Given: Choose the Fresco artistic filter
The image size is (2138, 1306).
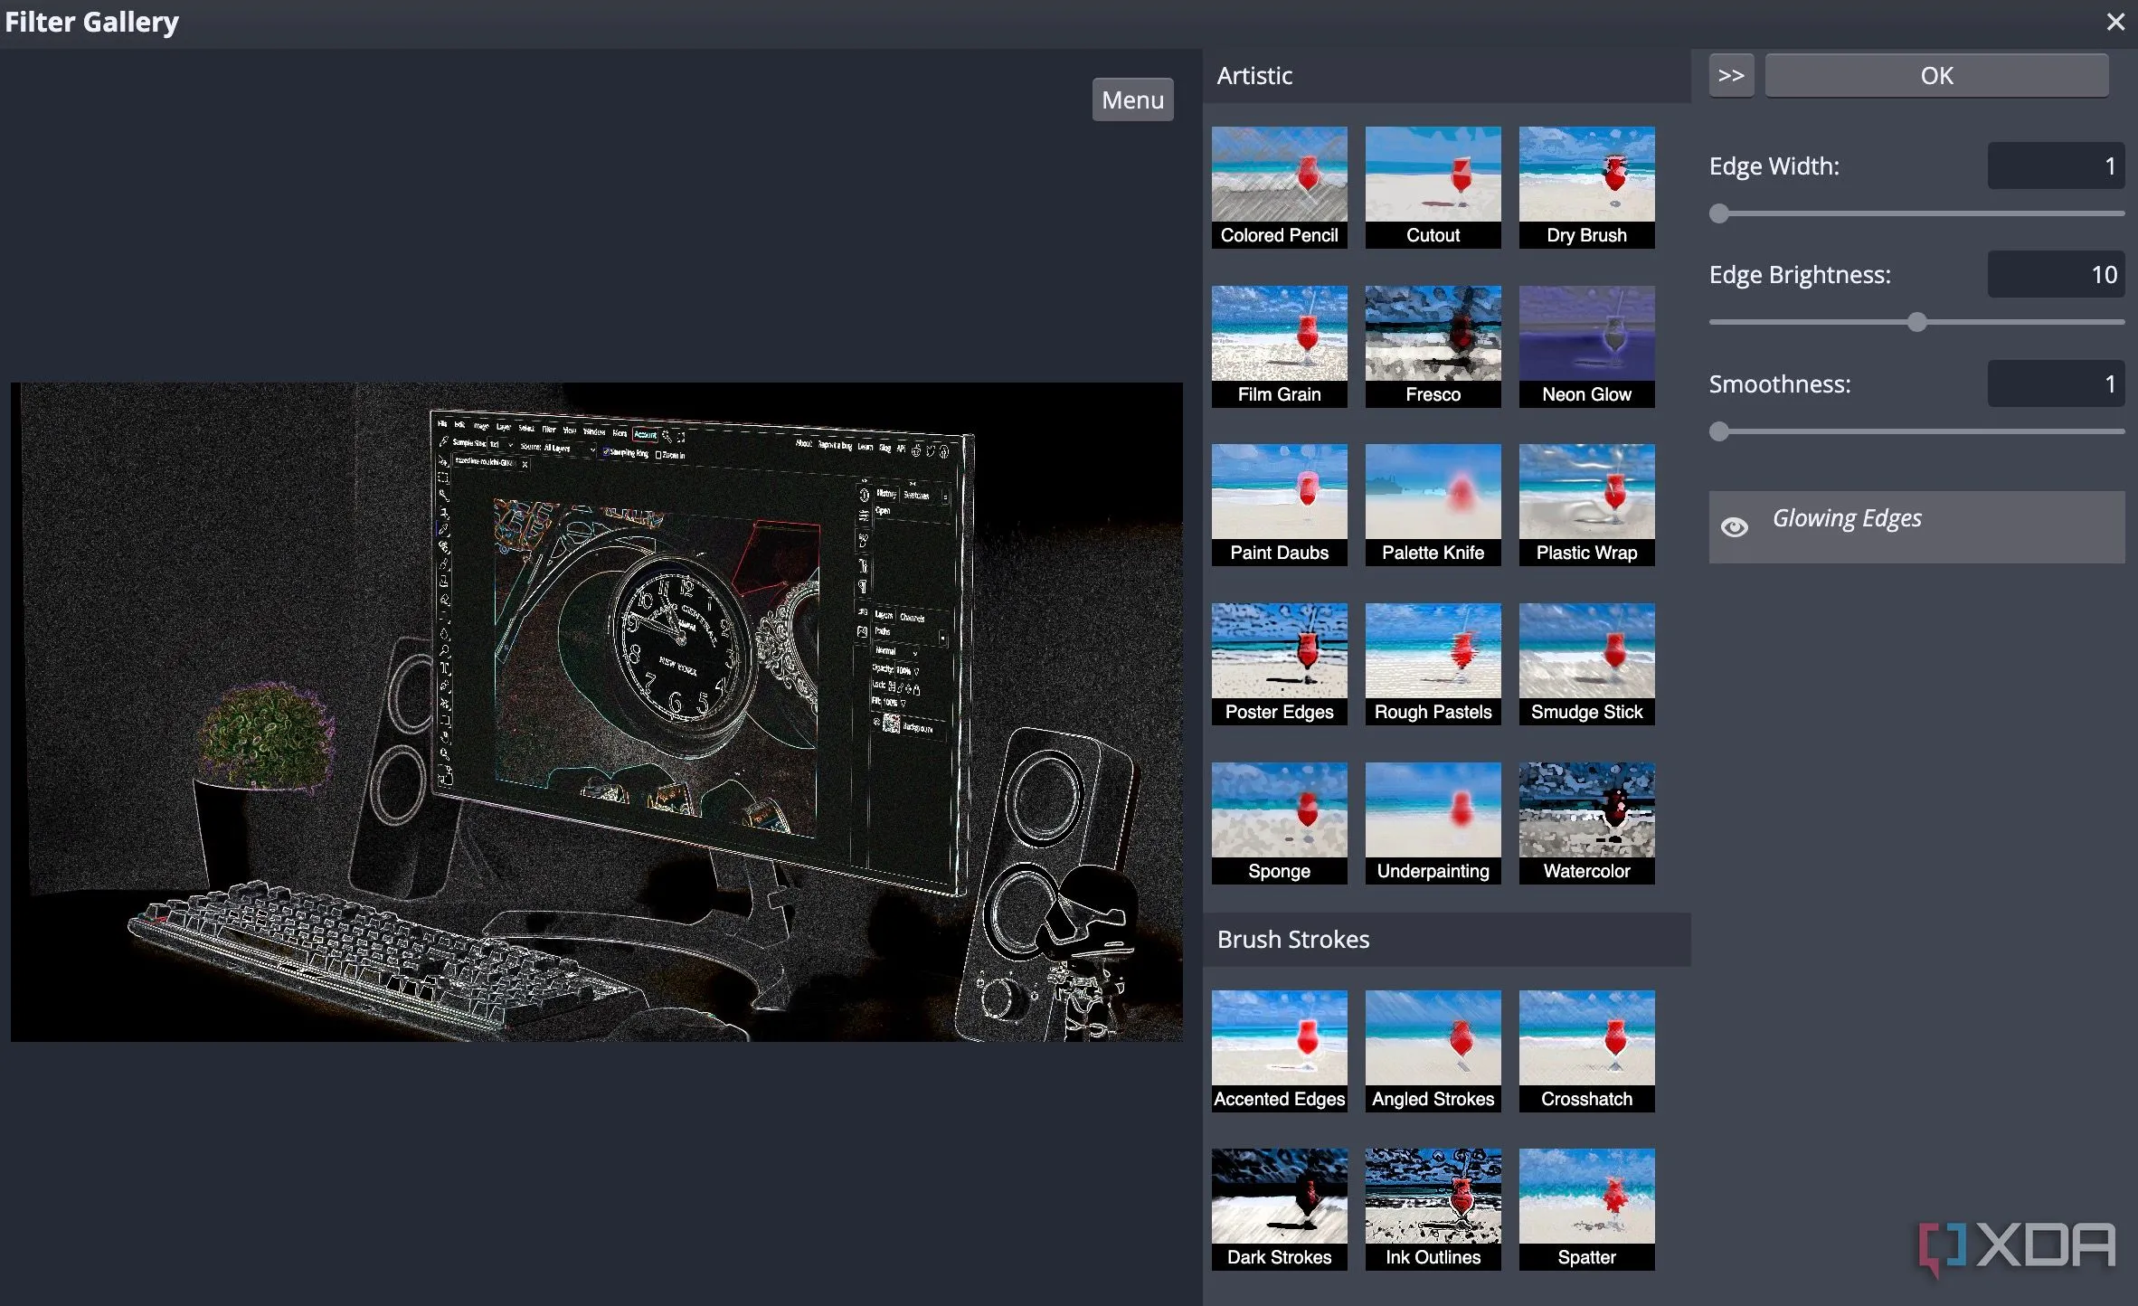Looking at the screenshot, I should tap(1433, 345).
